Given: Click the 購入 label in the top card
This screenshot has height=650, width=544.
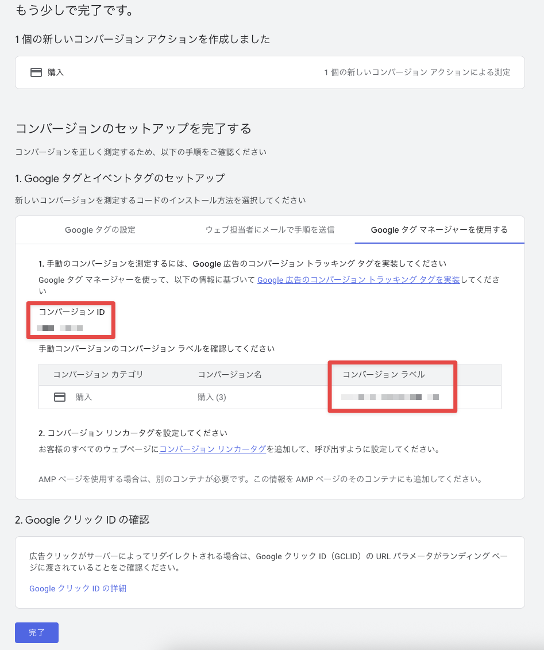Looking at the screenshot, I should 56,72.
